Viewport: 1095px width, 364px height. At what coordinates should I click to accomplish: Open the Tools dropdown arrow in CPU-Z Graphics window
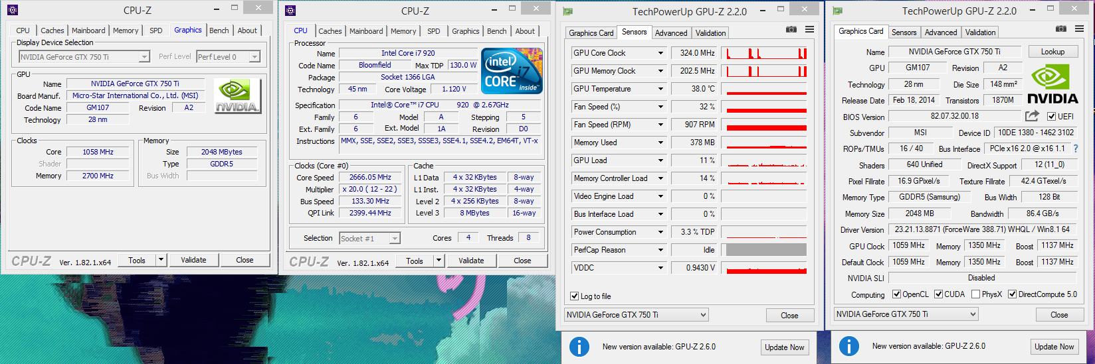(161, 260)
